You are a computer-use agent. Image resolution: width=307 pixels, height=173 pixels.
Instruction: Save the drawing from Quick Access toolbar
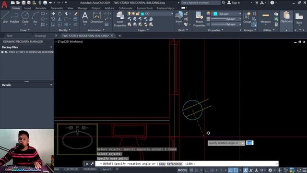click(x=24, y=3)
